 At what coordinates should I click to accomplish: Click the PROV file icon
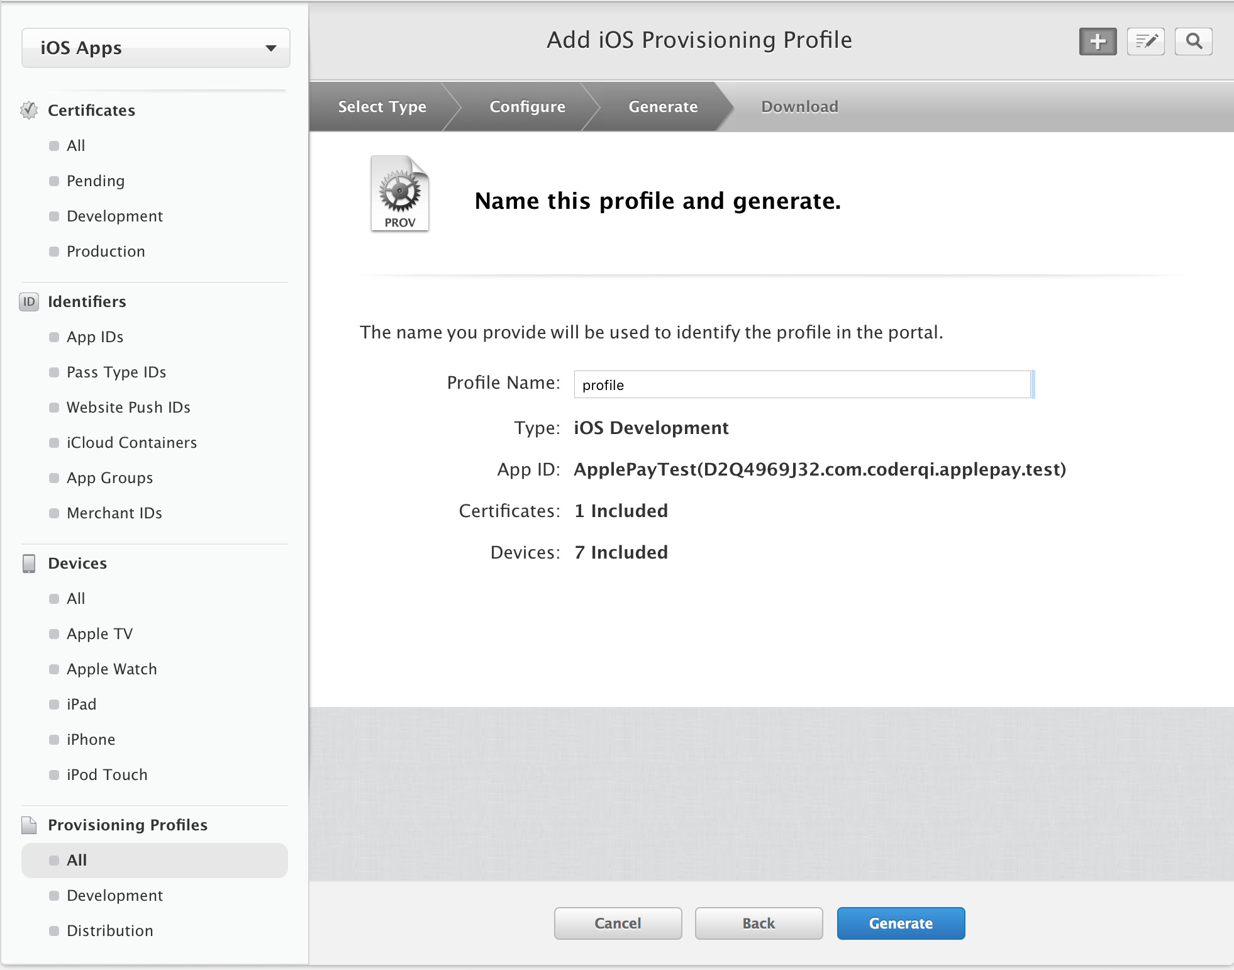click(399, 194)
